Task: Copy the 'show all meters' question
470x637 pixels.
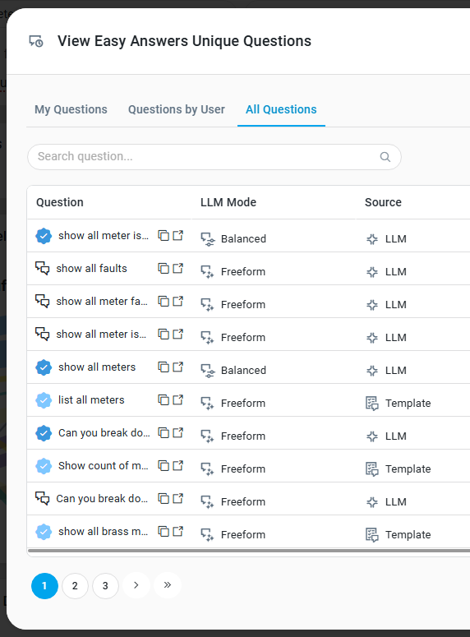Action: coord(164,367)
